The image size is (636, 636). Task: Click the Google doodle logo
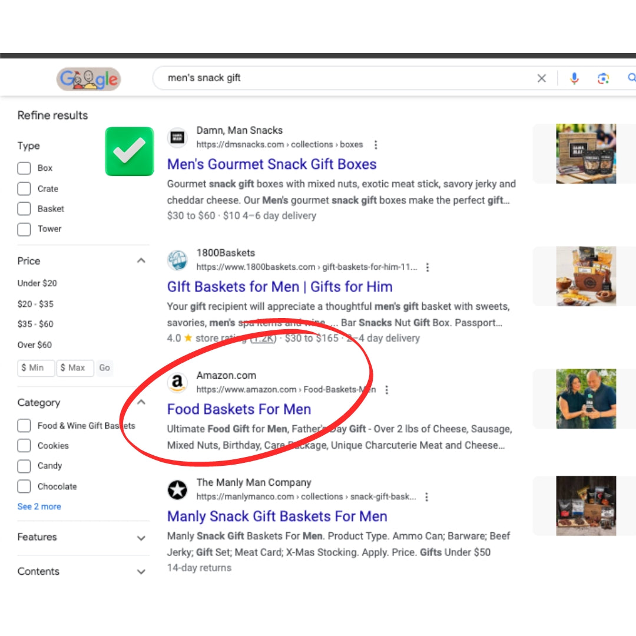(88, 79)
